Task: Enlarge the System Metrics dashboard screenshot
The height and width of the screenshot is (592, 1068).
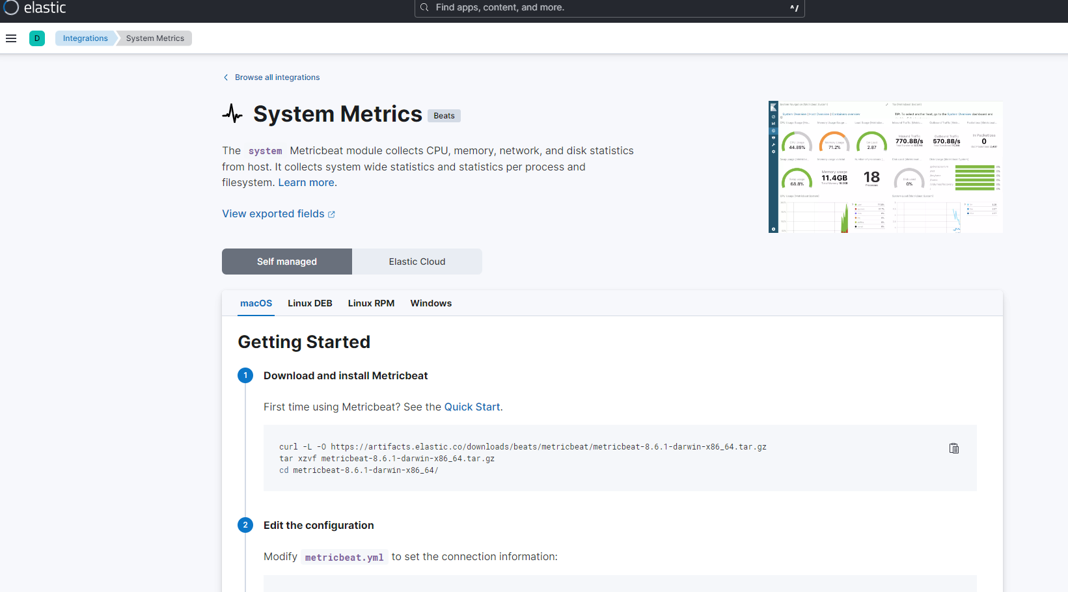Action: (x=885, y=167)
